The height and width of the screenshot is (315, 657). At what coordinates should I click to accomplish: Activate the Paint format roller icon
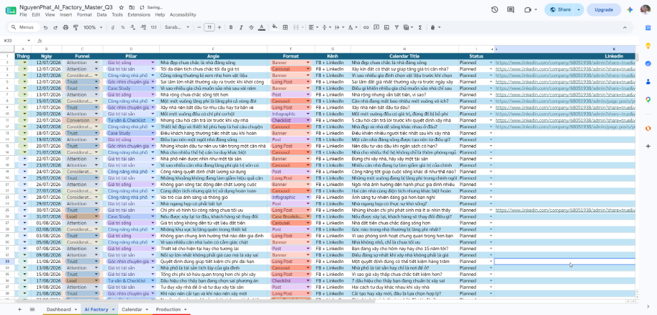click(x=76, y=28)
